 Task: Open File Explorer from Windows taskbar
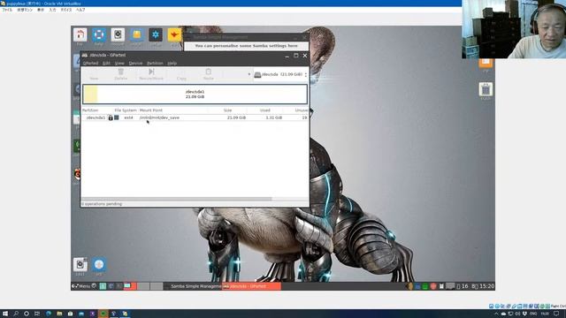coord(59,314)
